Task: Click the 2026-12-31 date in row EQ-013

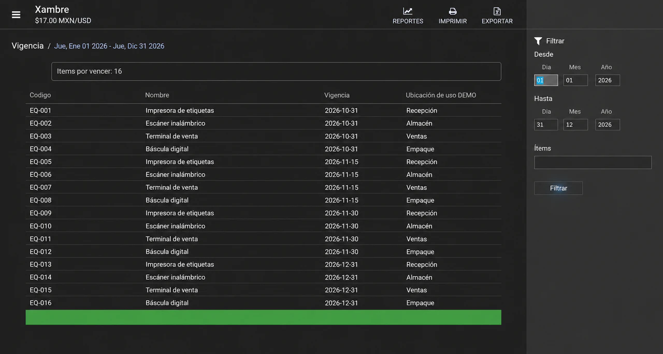Action: [x=341, y=264]
